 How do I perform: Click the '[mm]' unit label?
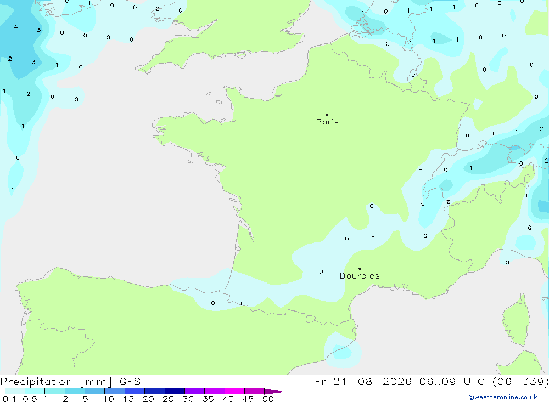click(x=96, y=382)
